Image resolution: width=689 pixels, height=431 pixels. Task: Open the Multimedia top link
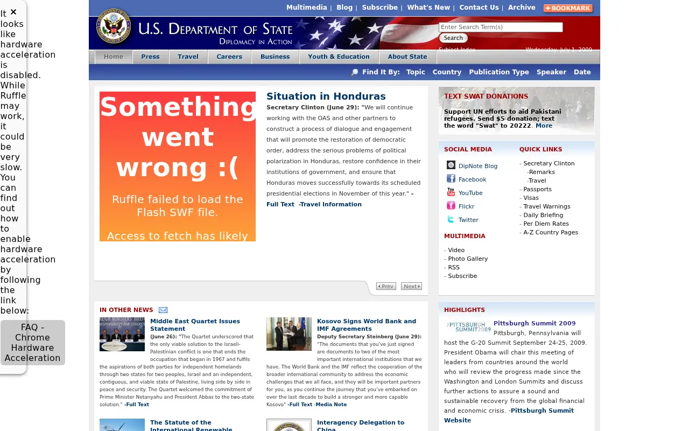tap(307, 8)
